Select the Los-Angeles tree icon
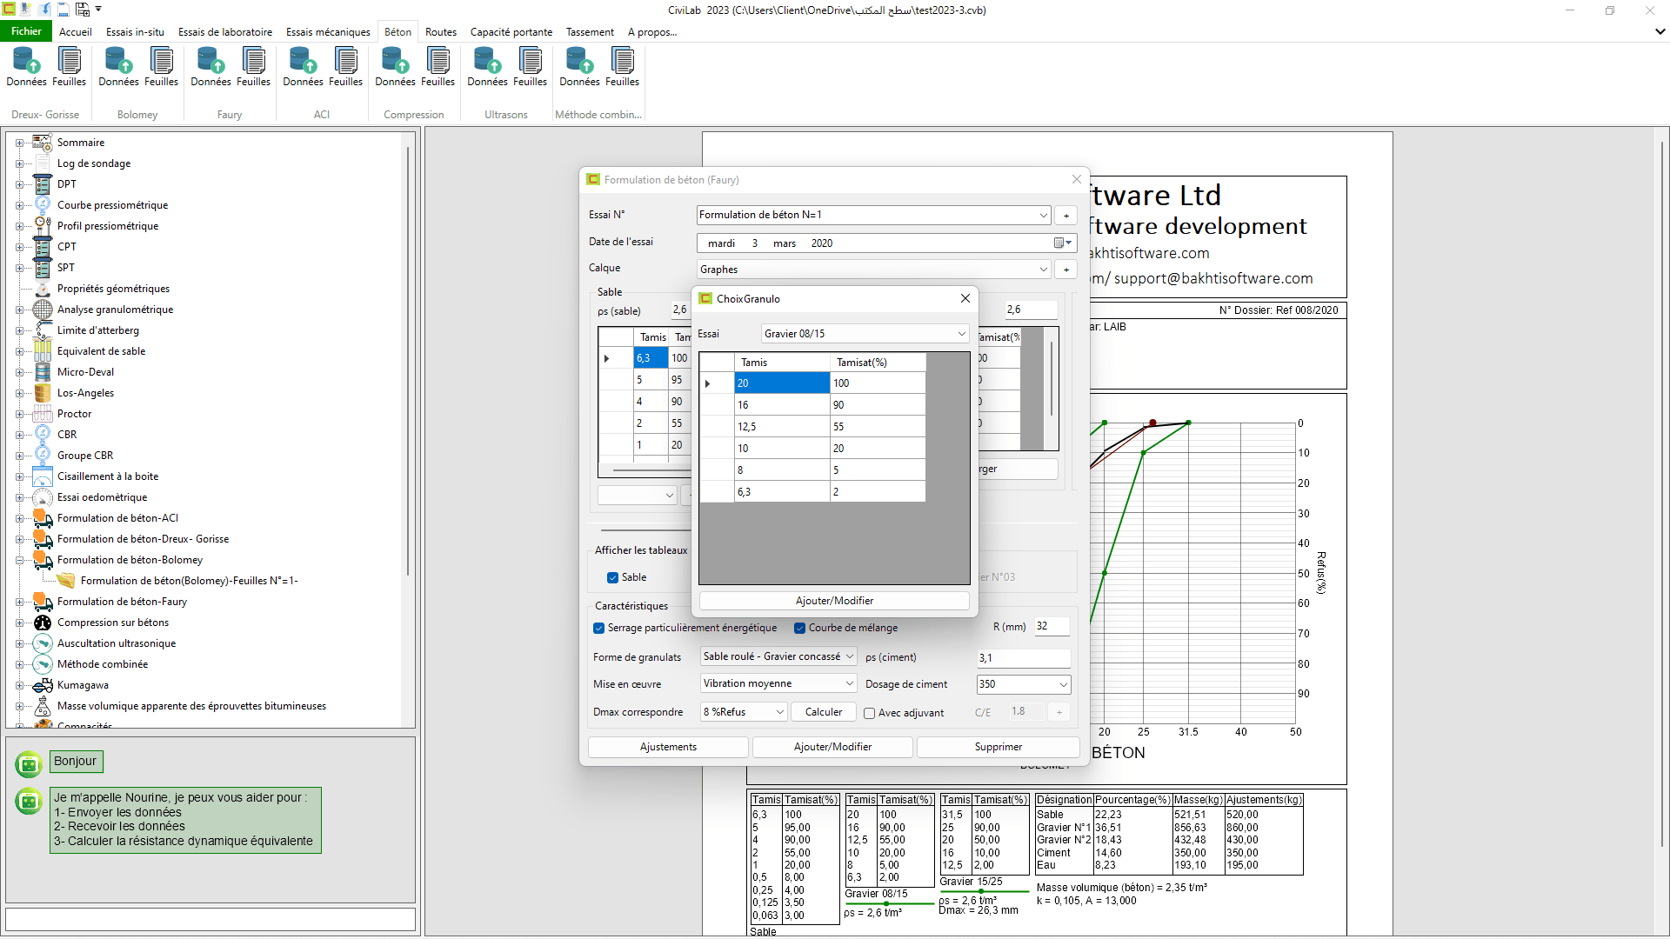1670x939 pixels. pyautogui.click(x=43, y=393)
